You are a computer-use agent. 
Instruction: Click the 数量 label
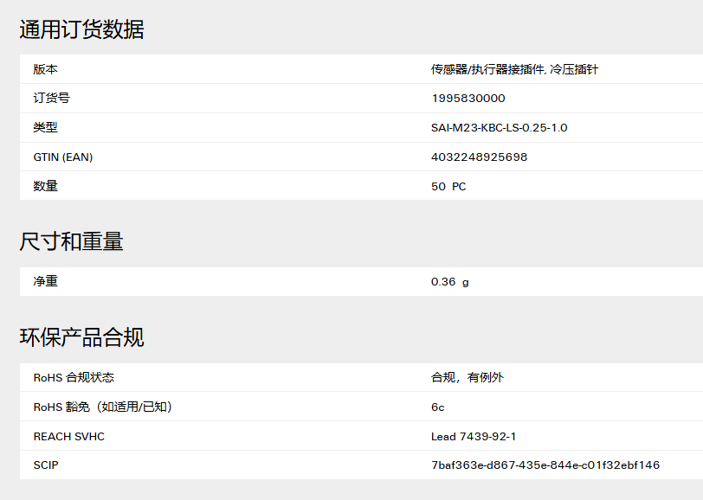45,186
